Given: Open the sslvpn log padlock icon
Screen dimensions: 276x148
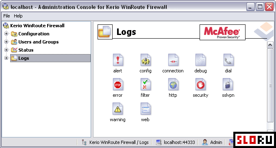Looking at the screenshot, I should tap(228, 85).
